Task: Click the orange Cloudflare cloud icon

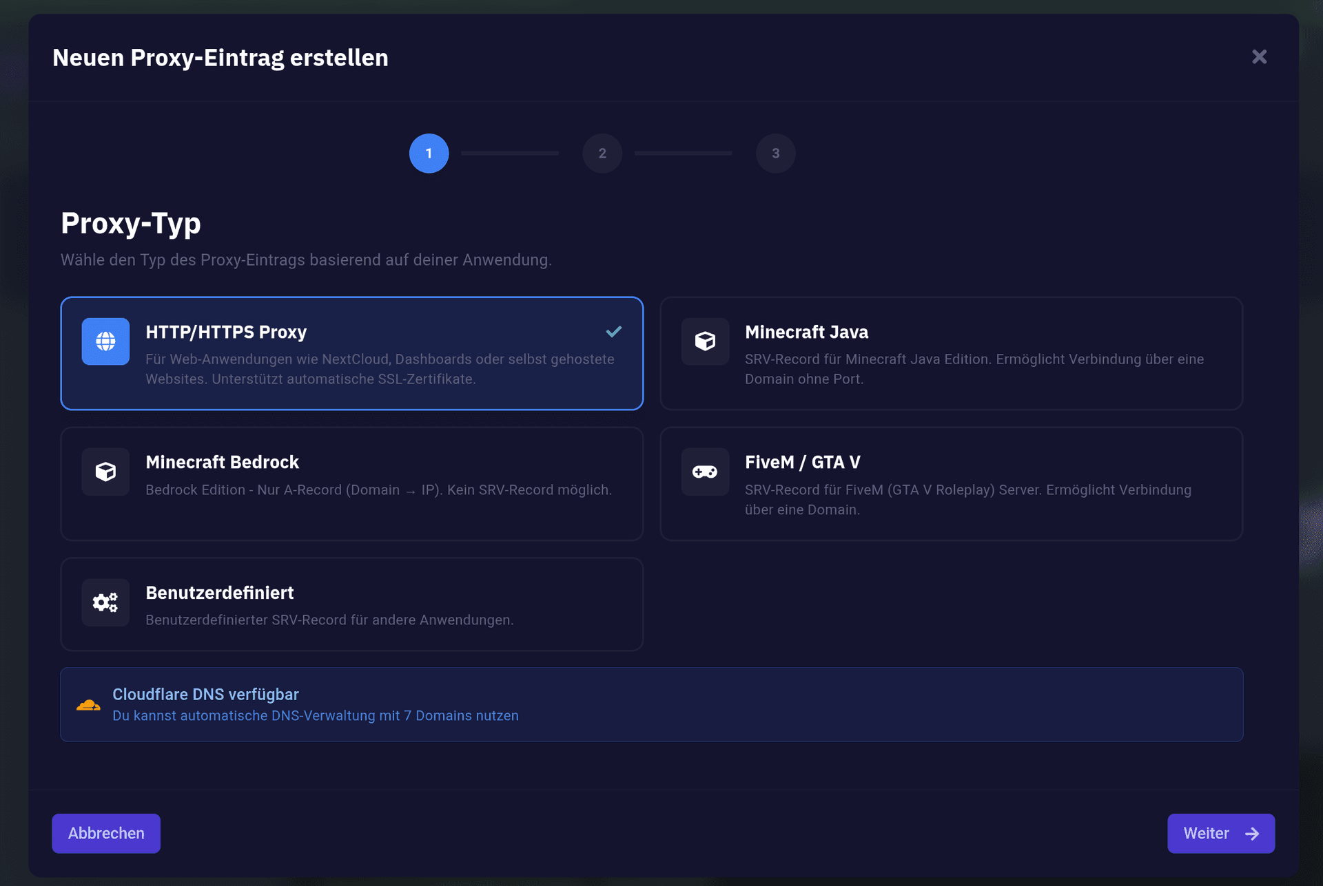Action: (x=88, y=705)
